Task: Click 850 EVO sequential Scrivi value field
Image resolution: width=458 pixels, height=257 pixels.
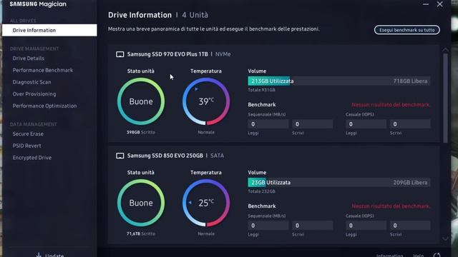Action: tap(312, 226)
